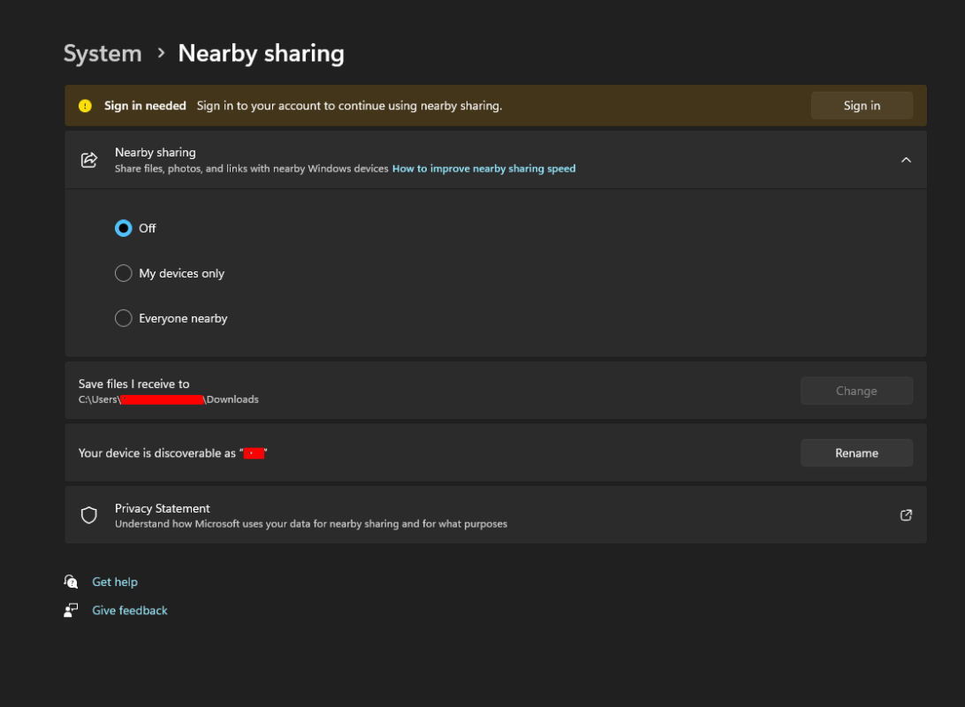Click Save files I receive to label
The image size is (965, 707).
[134, 384]
